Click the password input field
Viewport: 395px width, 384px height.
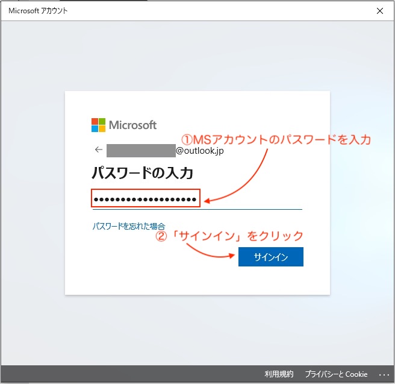point(197,200)
